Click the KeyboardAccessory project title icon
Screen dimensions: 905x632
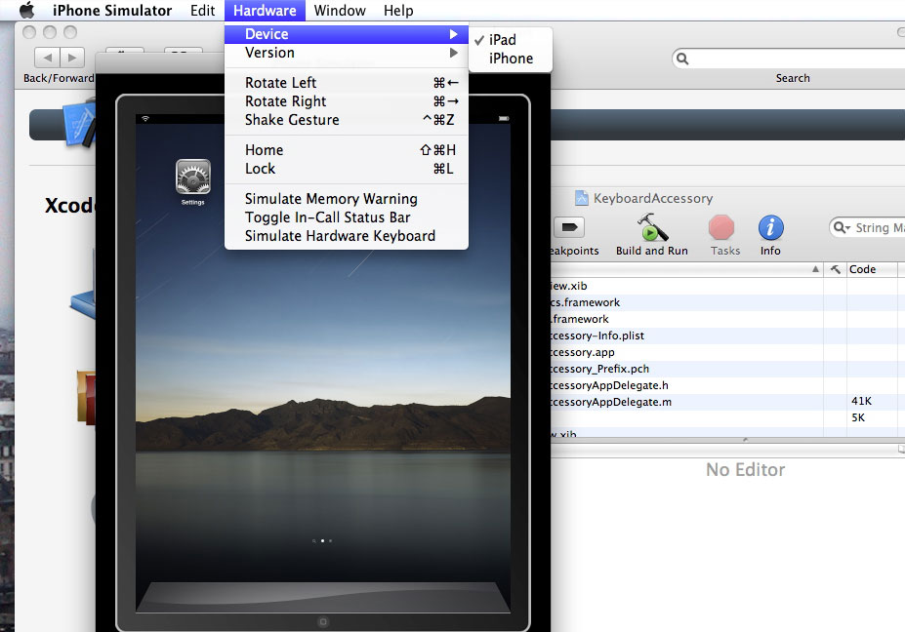(x=581, y=198)
